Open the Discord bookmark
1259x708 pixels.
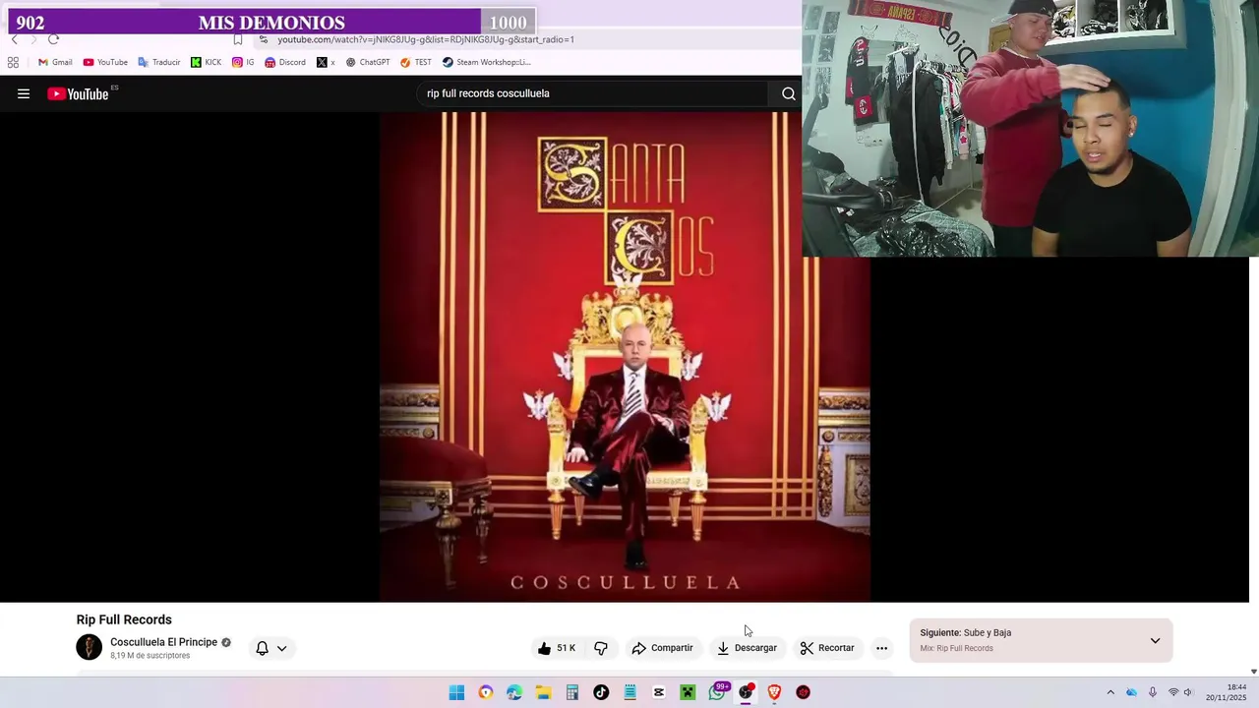(x=285, y=62)
